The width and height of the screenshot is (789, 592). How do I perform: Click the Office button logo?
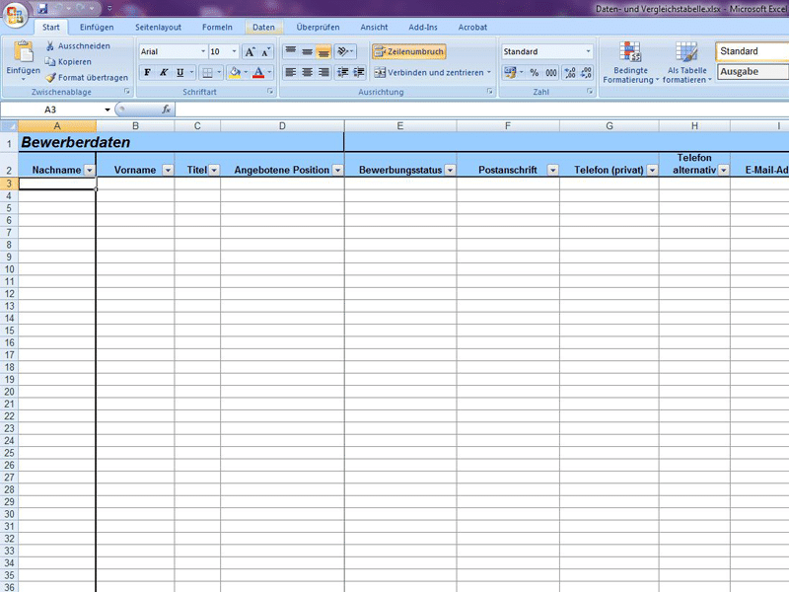pos(15,14)
